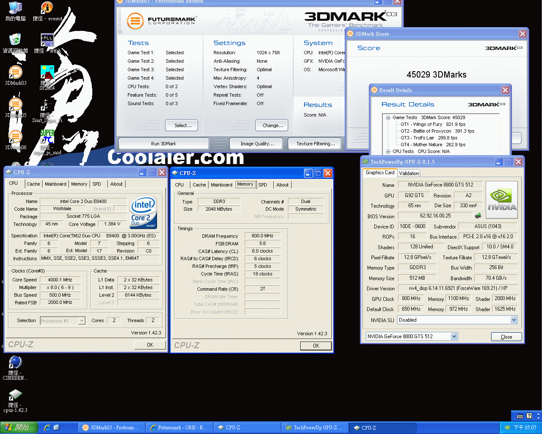Screen dimensions: 542x434
Task: Open the Recycle Bin desktop icon
Action: 15,43
